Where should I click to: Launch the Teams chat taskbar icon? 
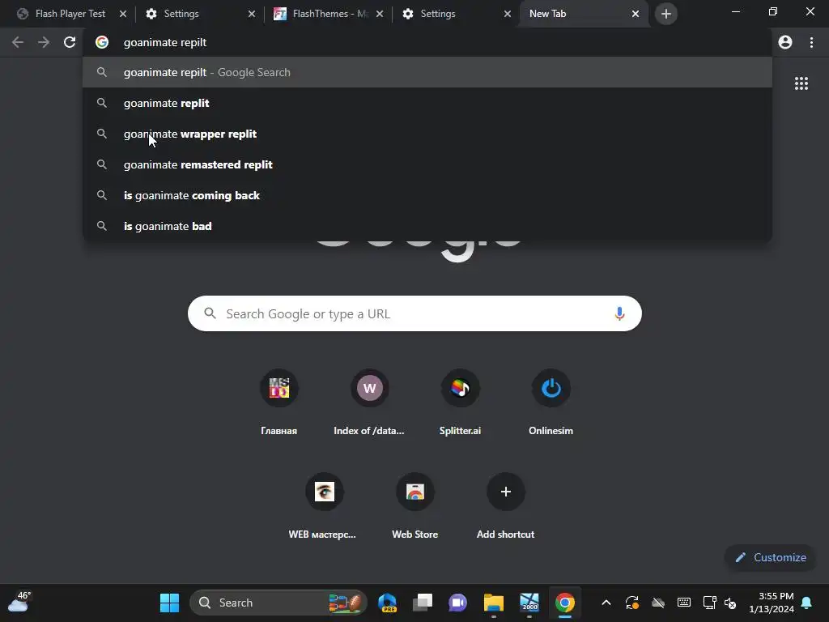point(458,603)
